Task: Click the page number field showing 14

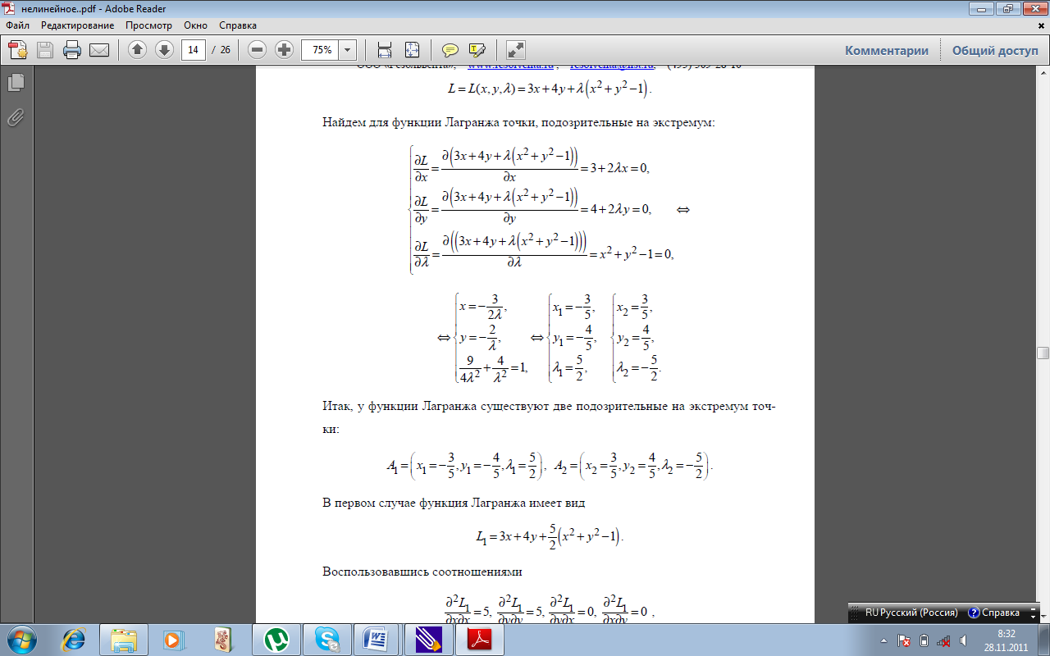Action: tap(194, 50)
